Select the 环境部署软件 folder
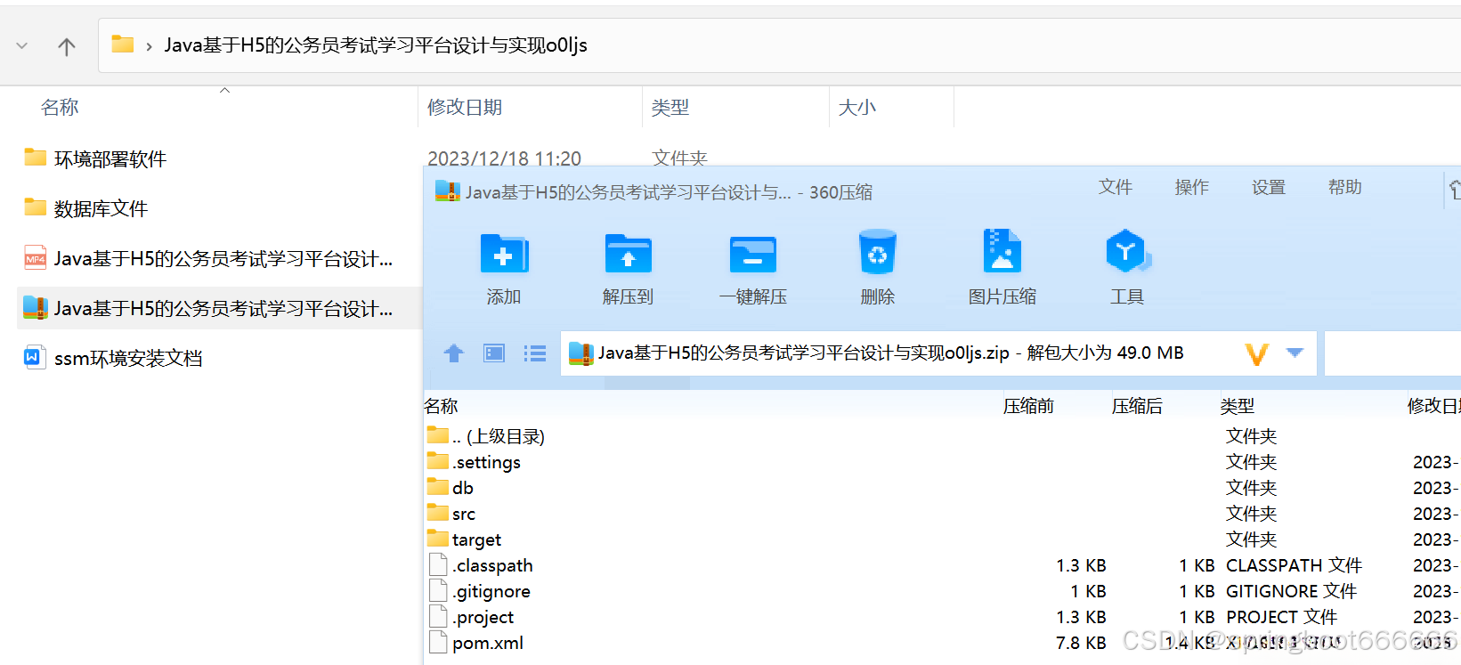Viewport: 1461px width, 665px height. click(110, 158)
